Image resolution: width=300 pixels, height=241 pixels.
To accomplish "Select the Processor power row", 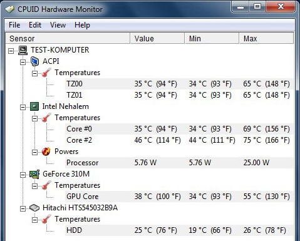I will [x=179, y=163].
